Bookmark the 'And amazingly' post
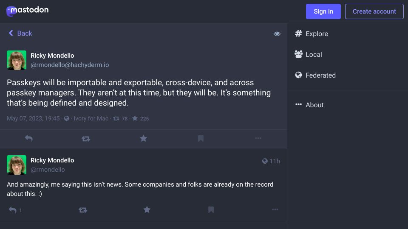Viewport: 408px width, 229px height. click(211, 209)
